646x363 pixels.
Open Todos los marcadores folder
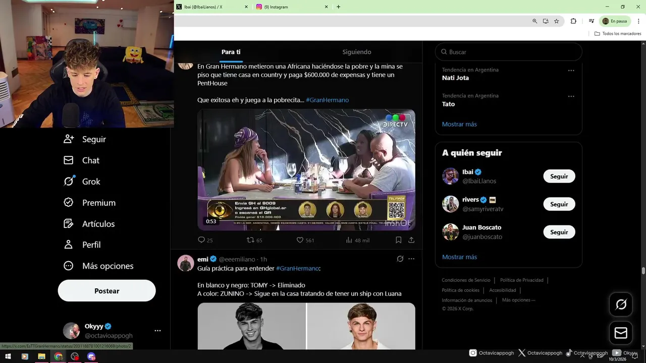coord(618,34)
